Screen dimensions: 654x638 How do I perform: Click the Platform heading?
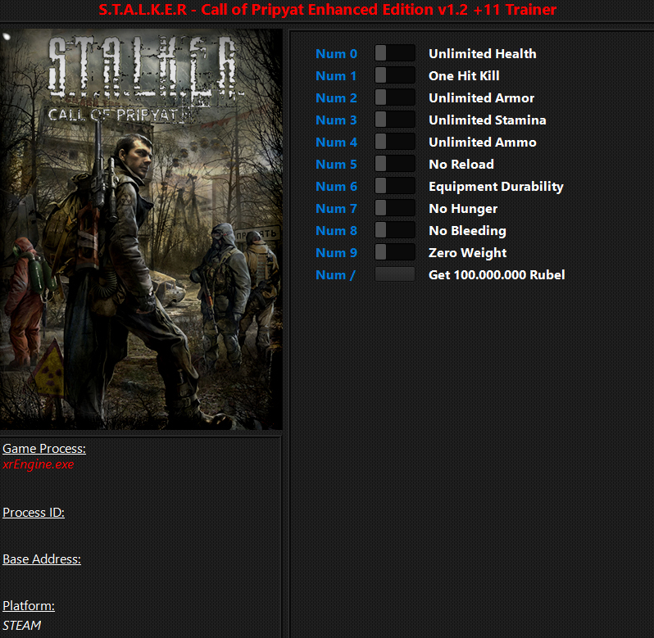(x=29, y=605)
